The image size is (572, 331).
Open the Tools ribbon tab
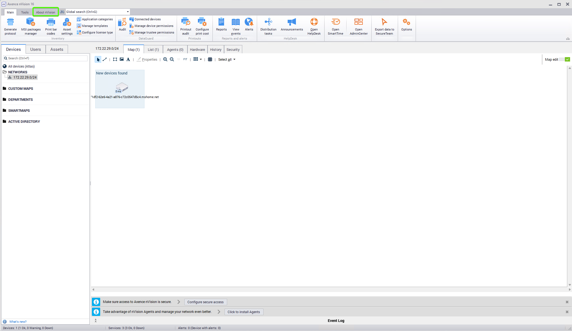coord(25,12)
